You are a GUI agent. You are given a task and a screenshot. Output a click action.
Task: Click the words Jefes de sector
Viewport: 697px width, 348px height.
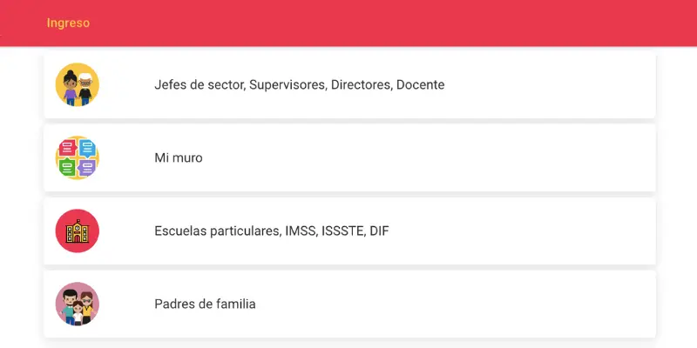200,85
